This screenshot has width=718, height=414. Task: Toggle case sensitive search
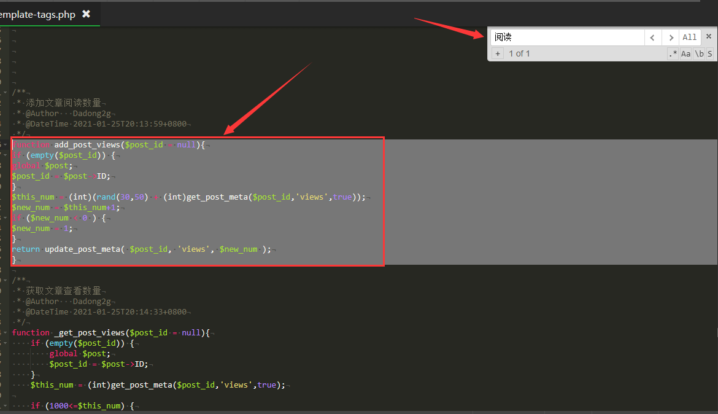click(x=685, y=54)
